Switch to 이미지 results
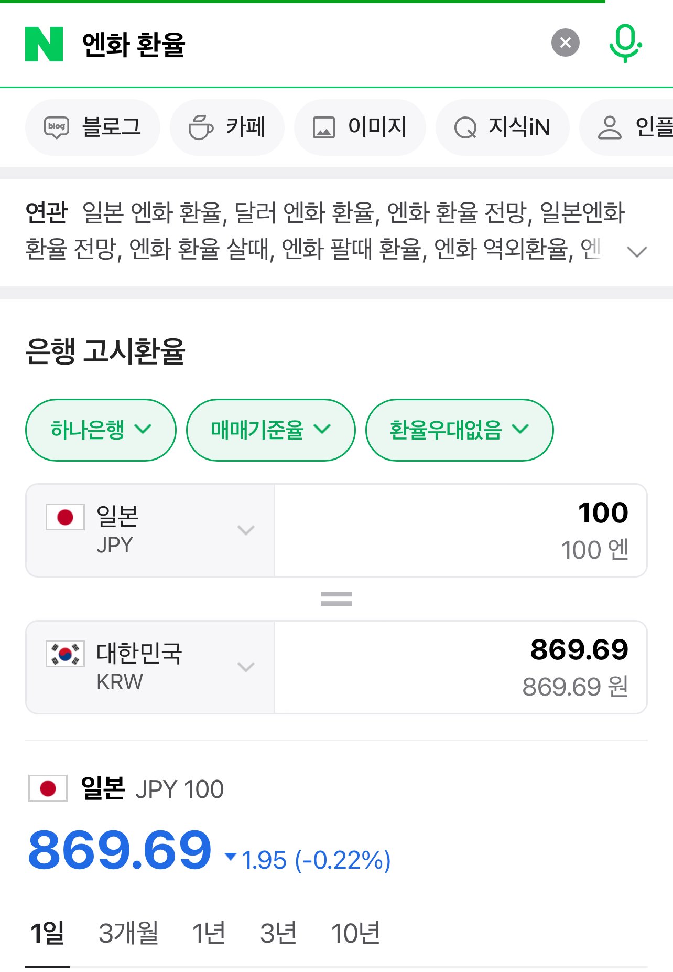The width and height of the screenshot is (673, 972). [360, 127]
